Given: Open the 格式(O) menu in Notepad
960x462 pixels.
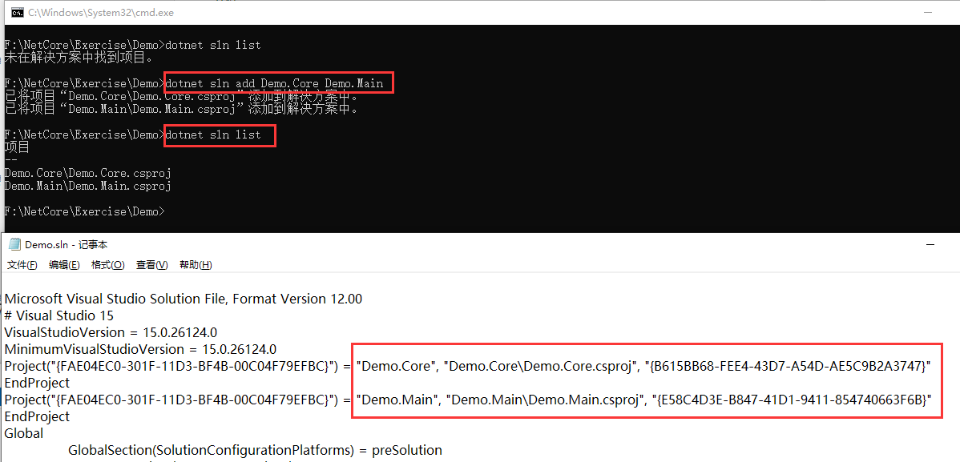Looking at the screenshot, I should (107, 264).
